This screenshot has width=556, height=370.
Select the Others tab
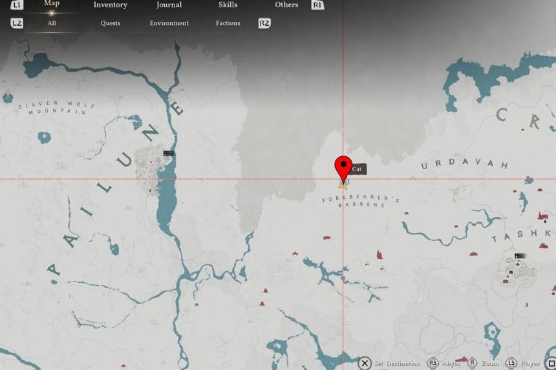pos(286,5)
